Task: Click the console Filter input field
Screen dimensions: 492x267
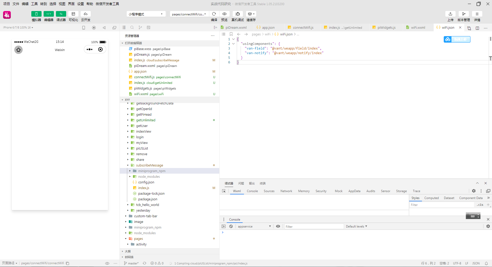Action: pyautogui.click(x=314, y=226)
